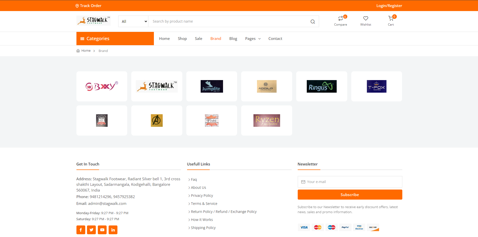Go to the Sale menu item

[x=198, y=39]
